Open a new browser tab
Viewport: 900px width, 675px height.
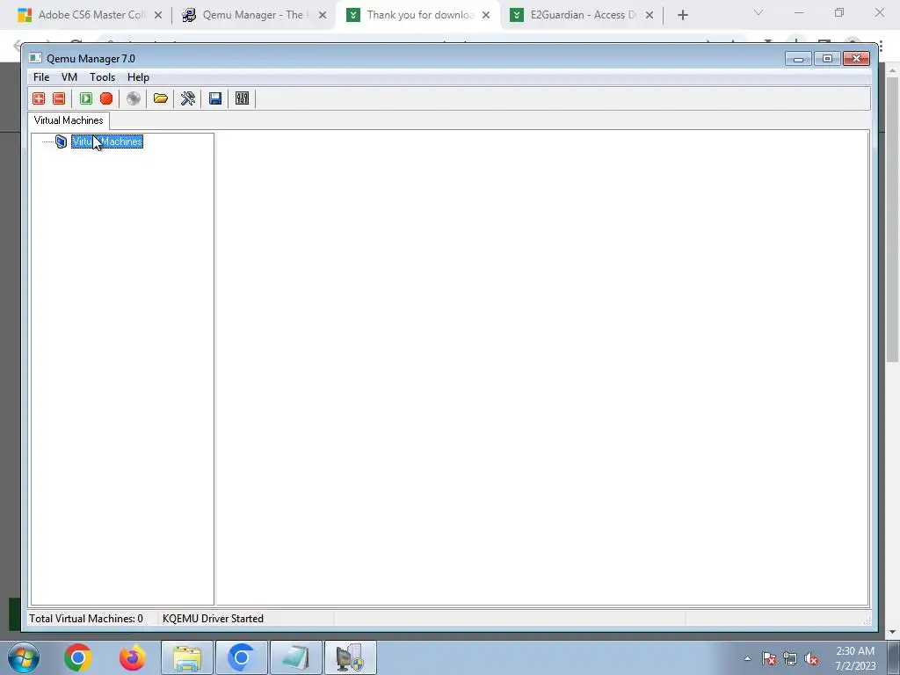682,16
